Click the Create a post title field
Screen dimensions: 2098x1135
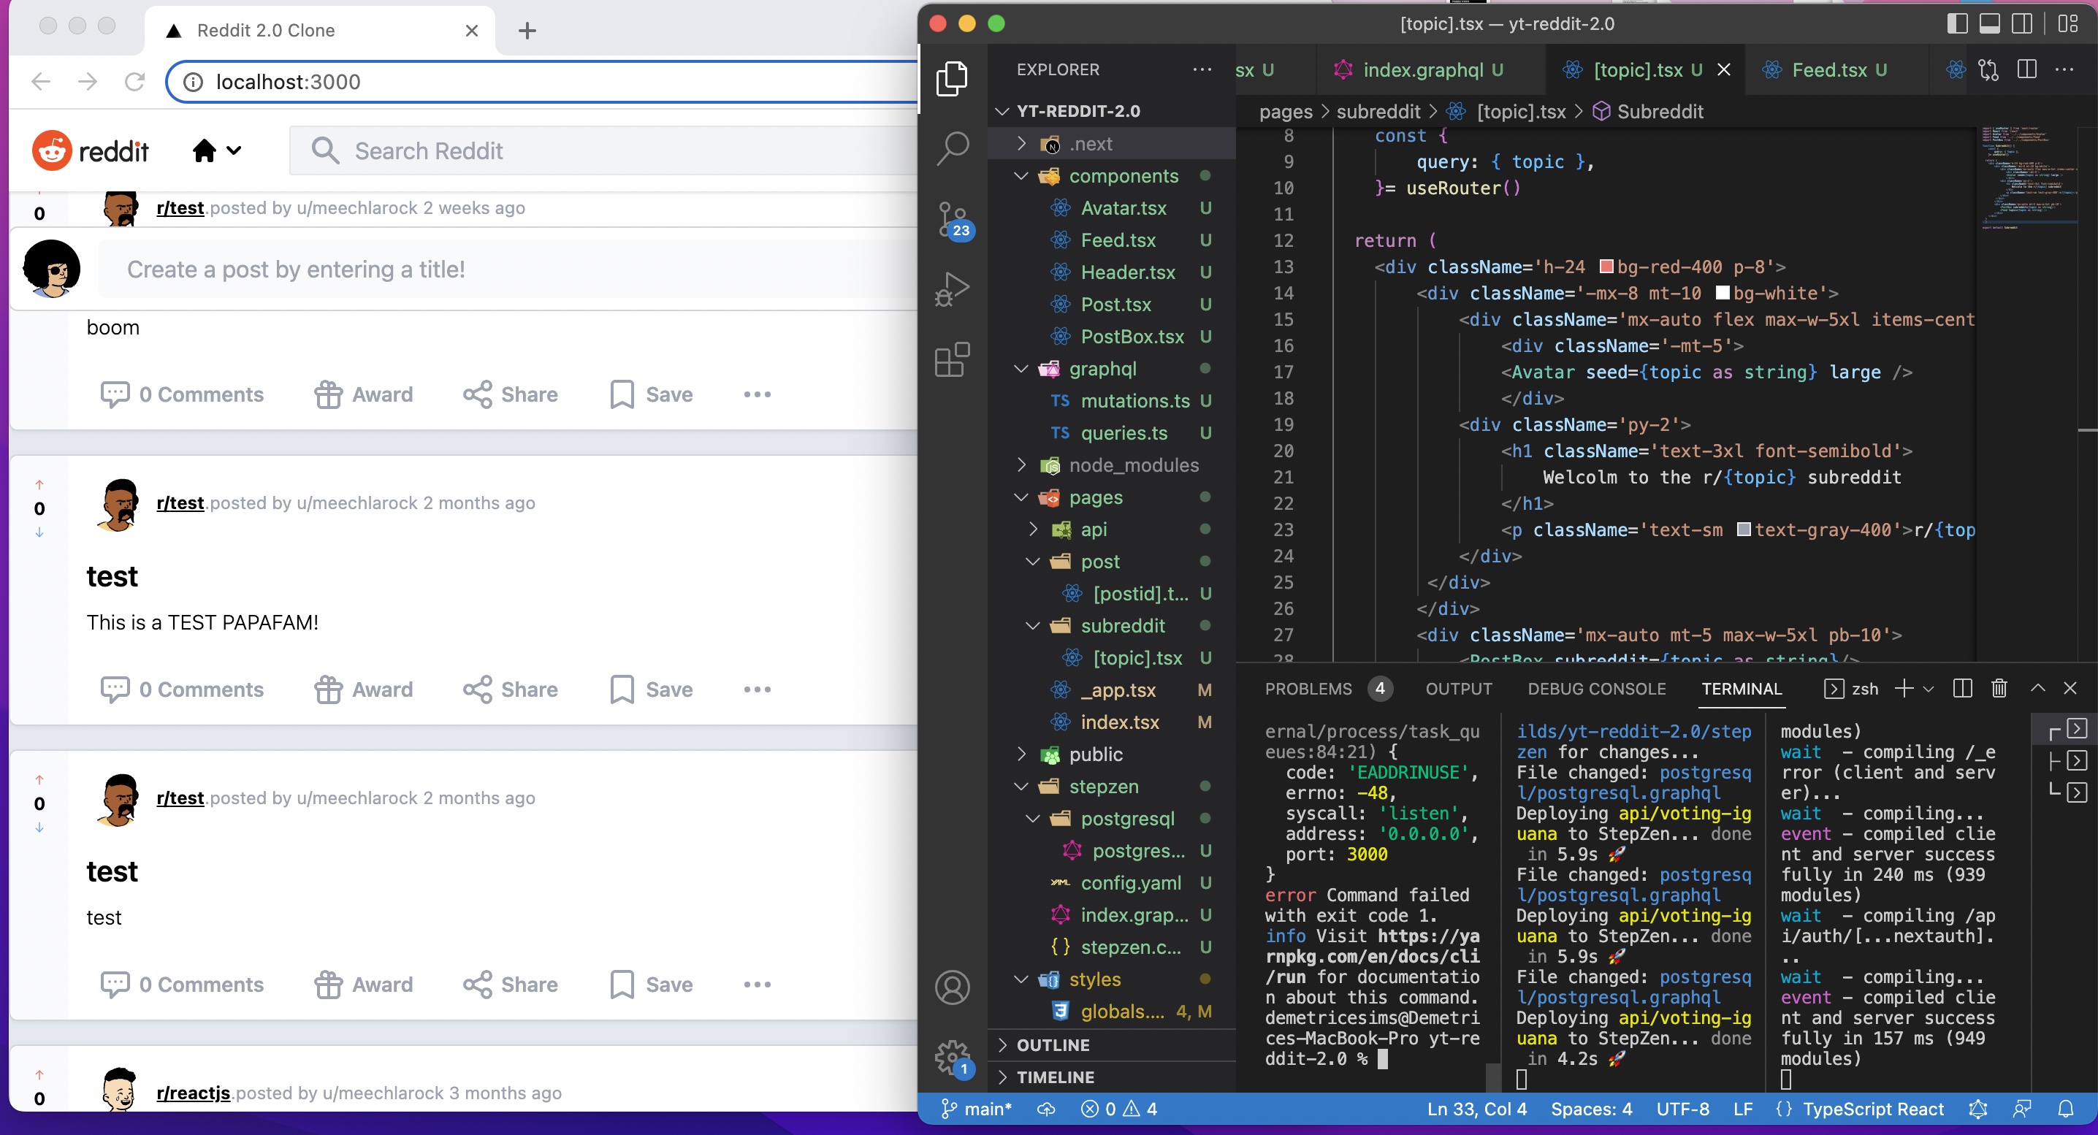click(x=506, y=270)
